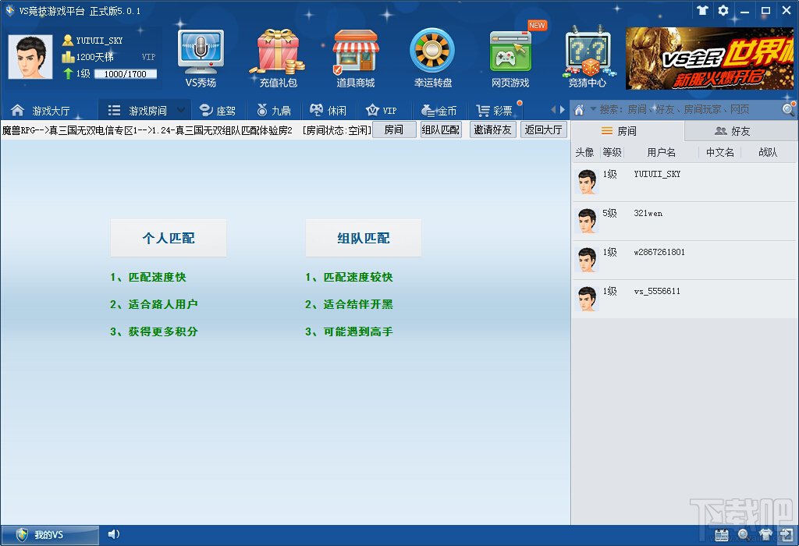Open 我的VS start button
Image resolution: width=799 pixels, height=546 pixels.
pos(50,535)
